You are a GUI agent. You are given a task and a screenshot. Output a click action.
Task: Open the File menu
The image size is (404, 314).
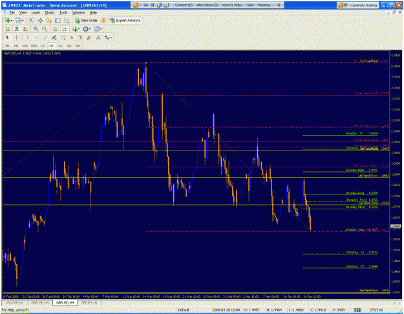[12, 12]
